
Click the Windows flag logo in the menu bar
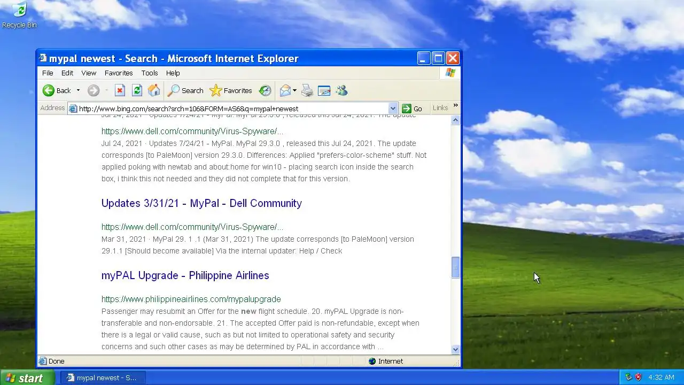click(450, 73)
